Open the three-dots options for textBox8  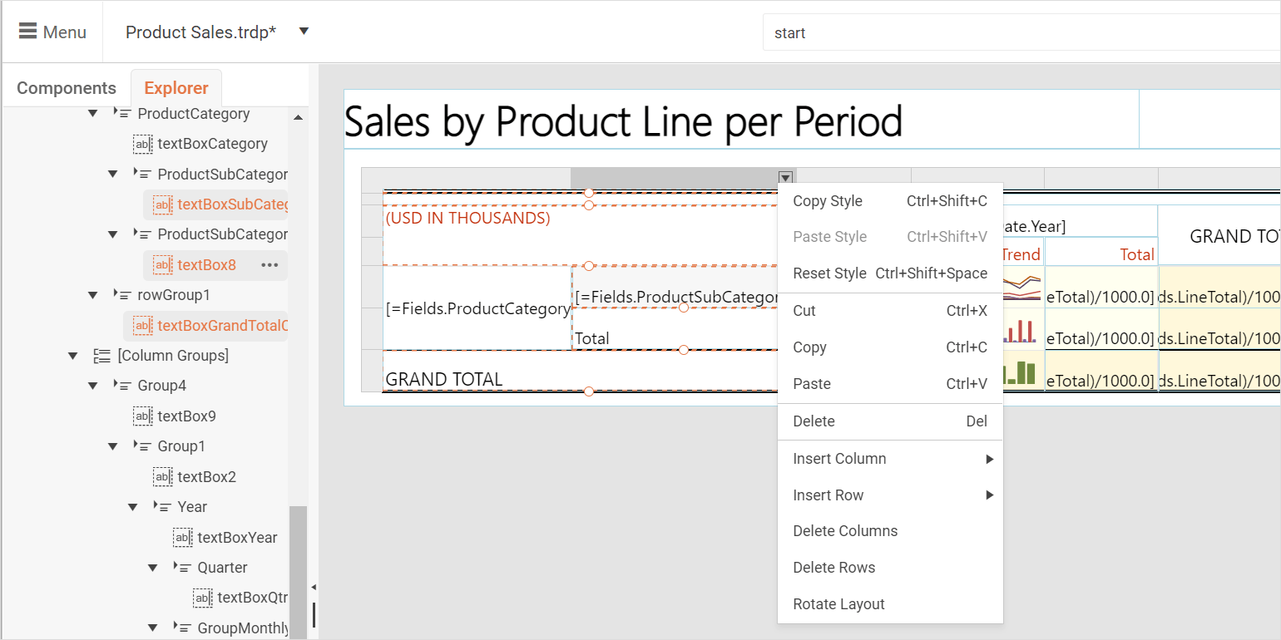(270, 265)
